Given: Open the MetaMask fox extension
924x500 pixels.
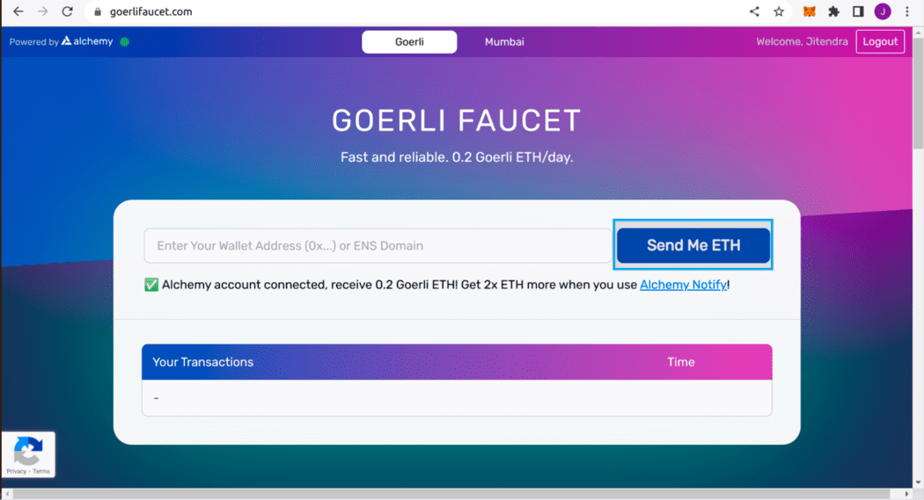Looking at the screenshot, I should (809, 12).
